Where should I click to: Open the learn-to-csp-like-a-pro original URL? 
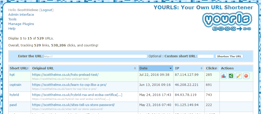[69, 85]
